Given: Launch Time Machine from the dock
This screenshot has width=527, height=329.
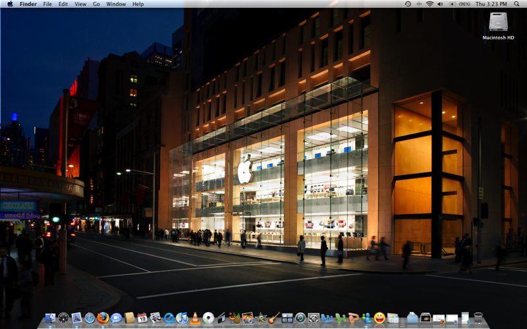Looking at the screenshot, I should point(300,318).
